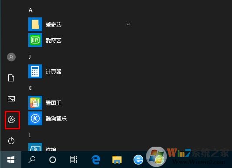This screenshot has height=168, width=232.
Task: Click the Windows Start button
Action: (x=11, y=160)
